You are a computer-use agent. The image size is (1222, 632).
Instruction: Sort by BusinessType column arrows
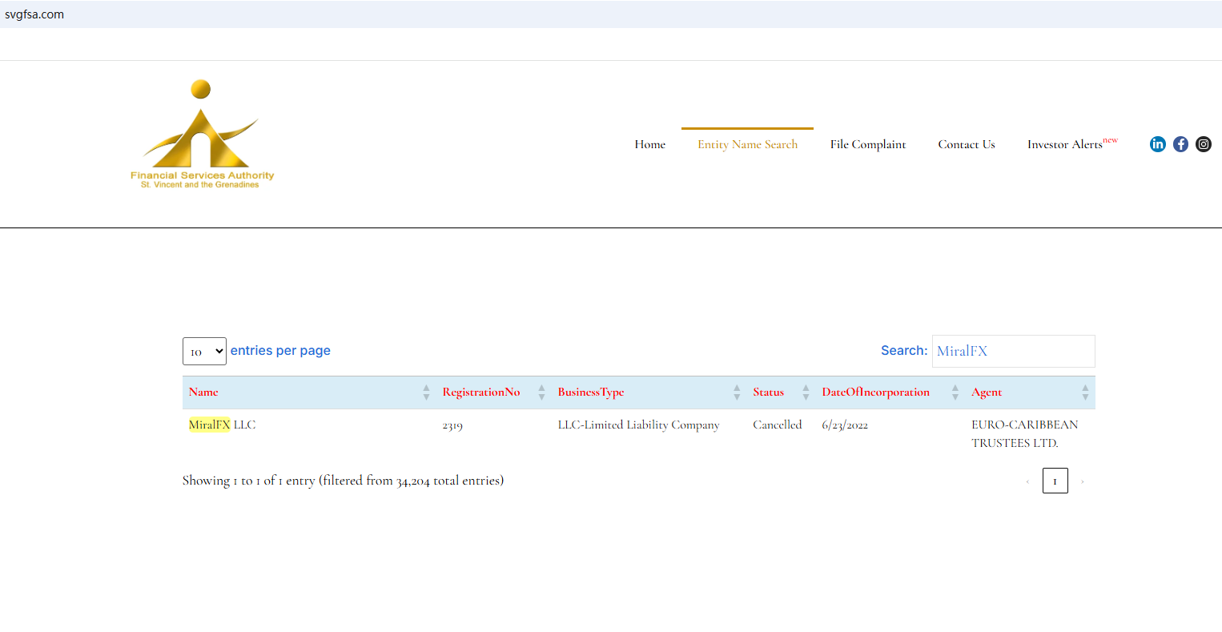(737, 392)
